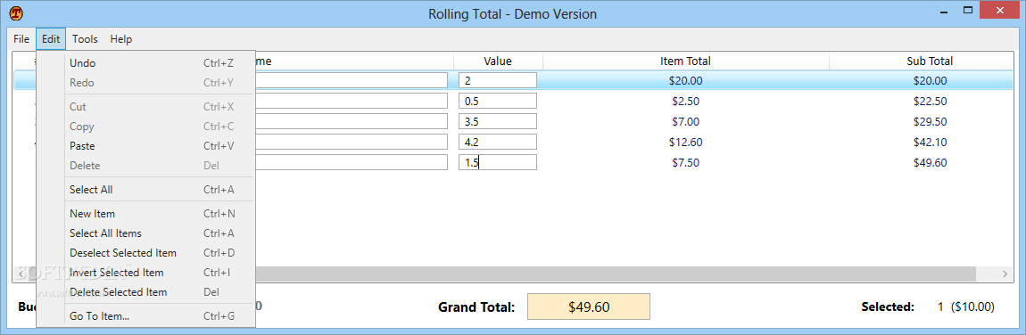Click the $2.50 item total cell
The height and width of the screenshot is (335, 1026).
pos(686,102)
